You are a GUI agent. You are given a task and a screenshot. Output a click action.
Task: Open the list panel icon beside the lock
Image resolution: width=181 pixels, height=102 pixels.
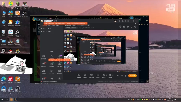pyautogui.click(x=120, y=27)
